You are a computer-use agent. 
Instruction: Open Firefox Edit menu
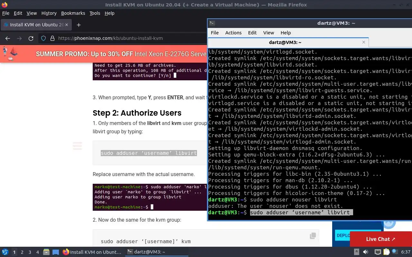[18, 13]
